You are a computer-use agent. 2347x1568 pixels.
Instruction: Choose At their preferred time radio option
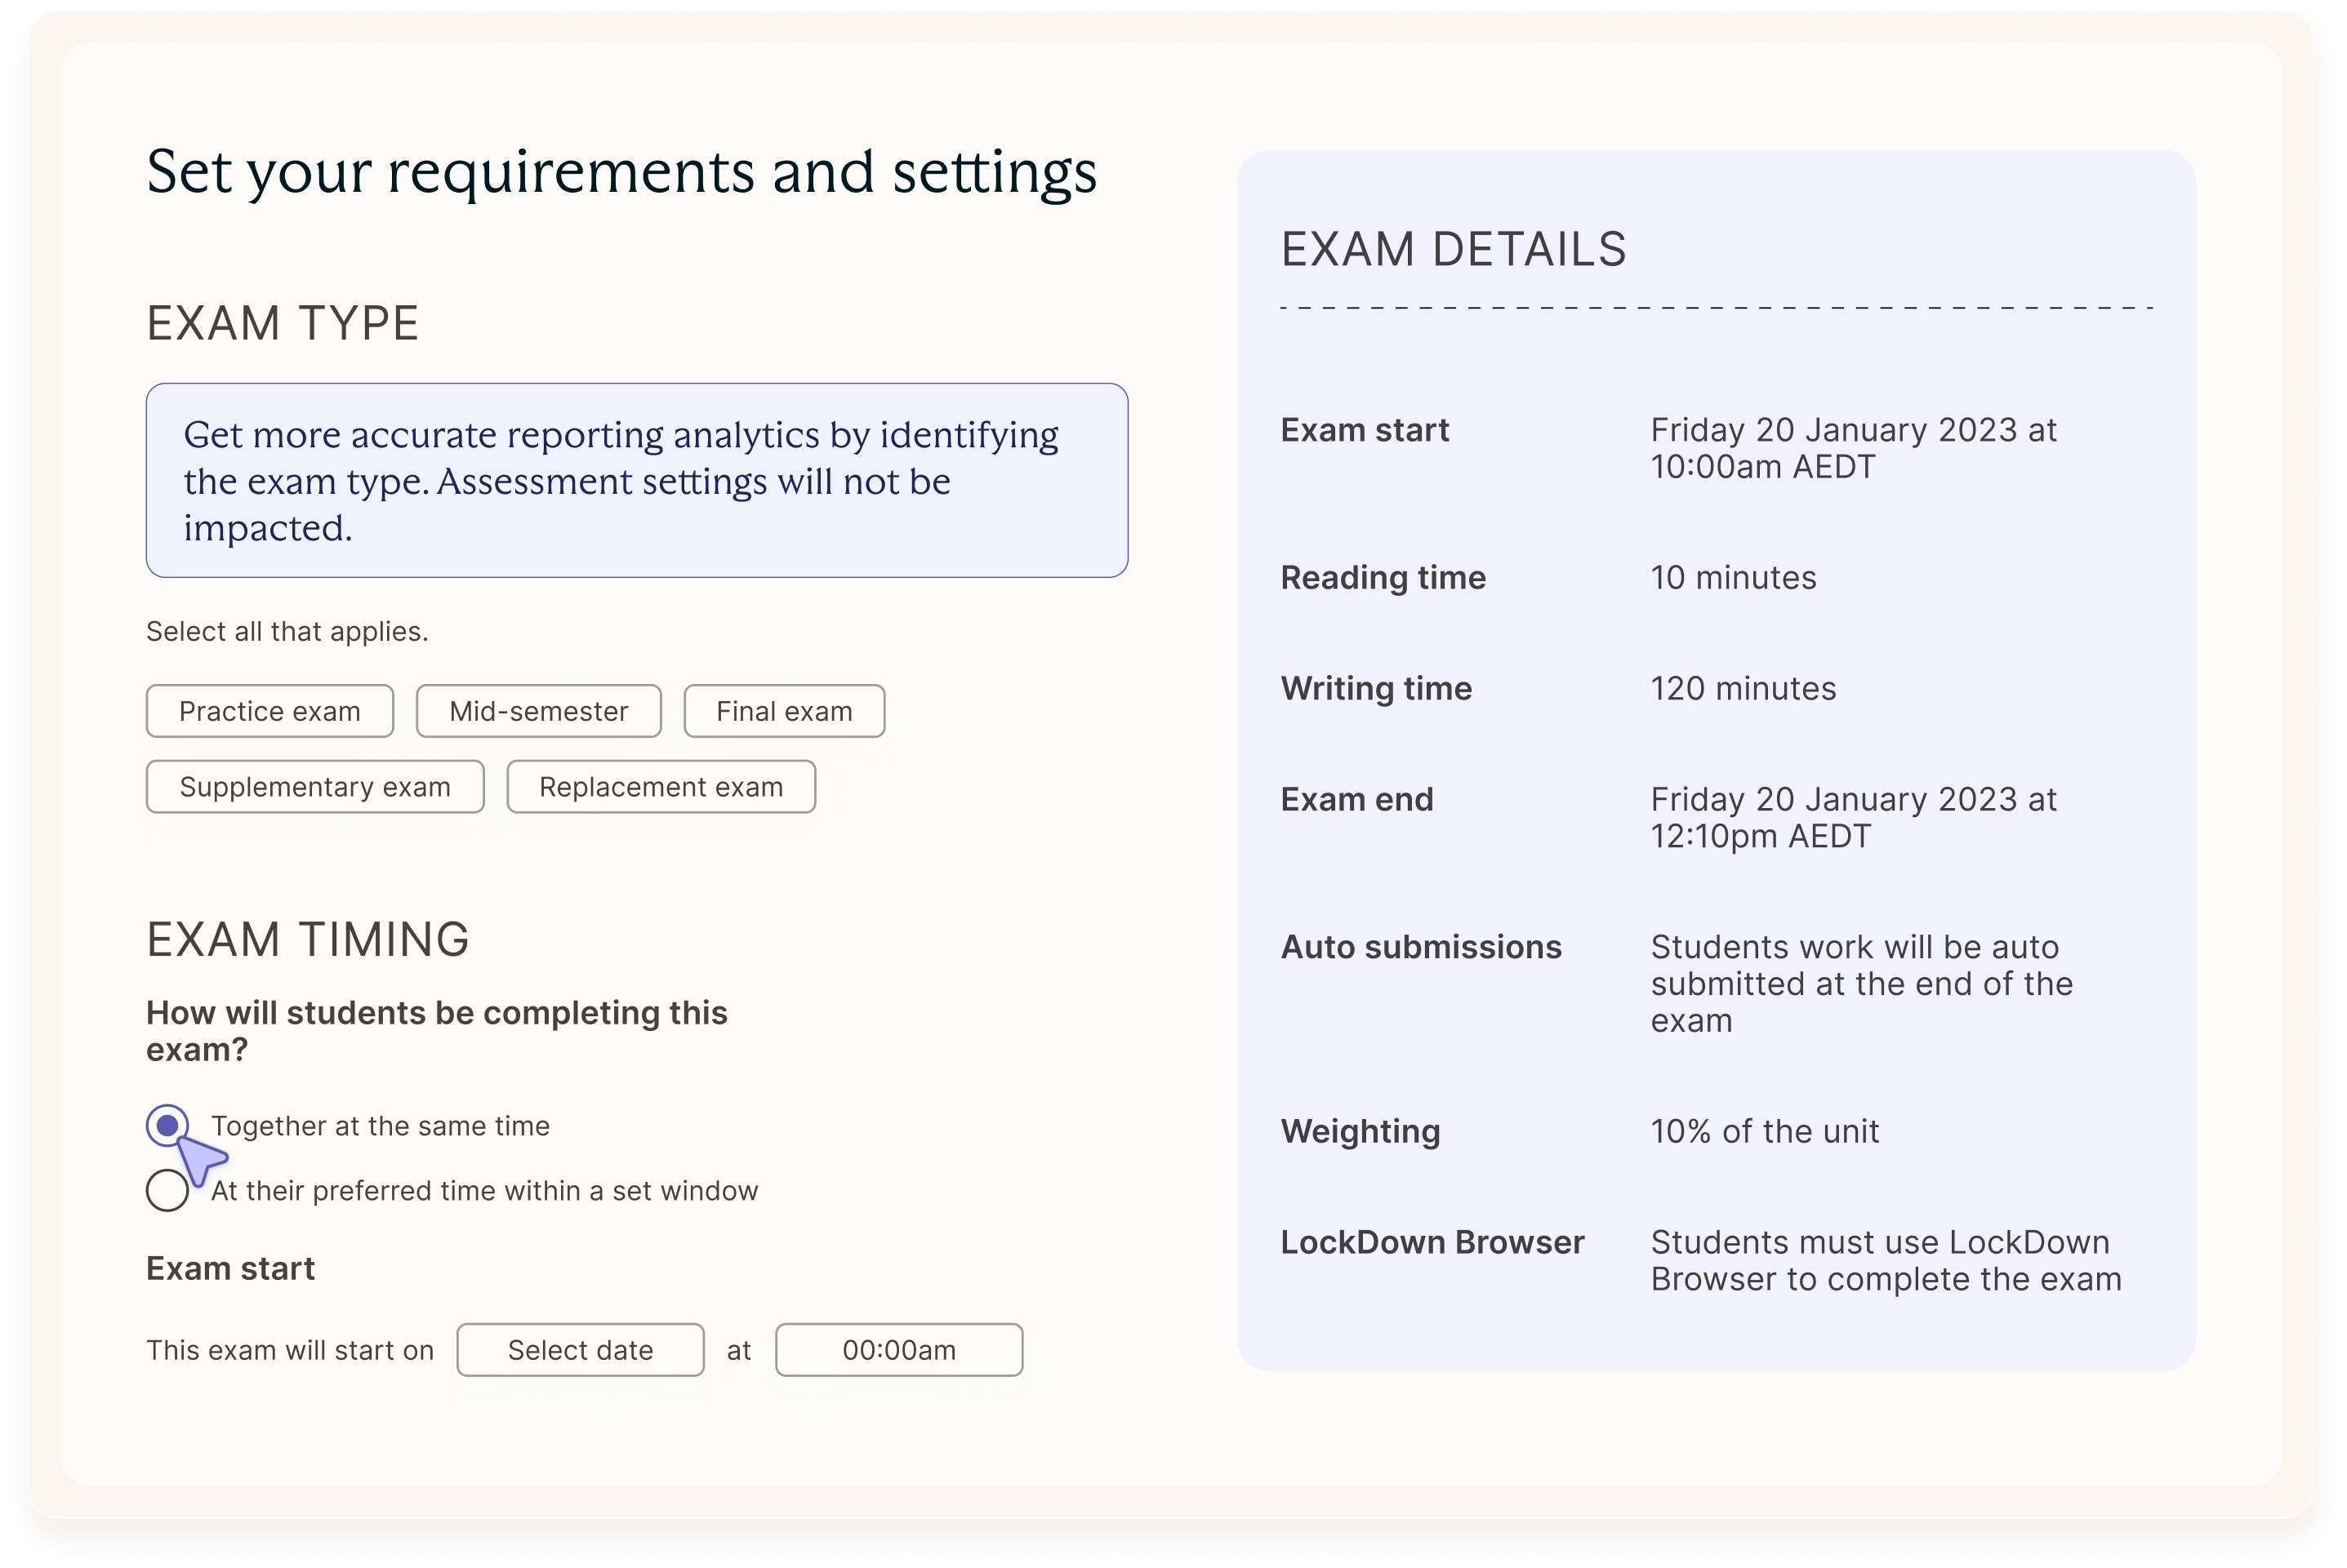point(167,1191)
